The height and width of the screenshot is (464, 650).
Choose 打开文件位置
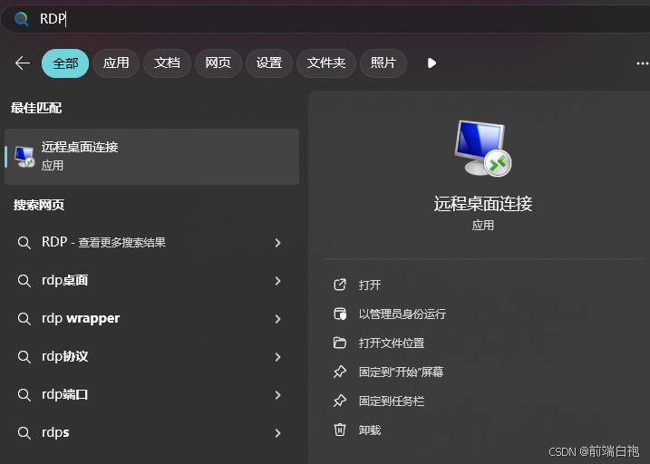click(392, 343)
